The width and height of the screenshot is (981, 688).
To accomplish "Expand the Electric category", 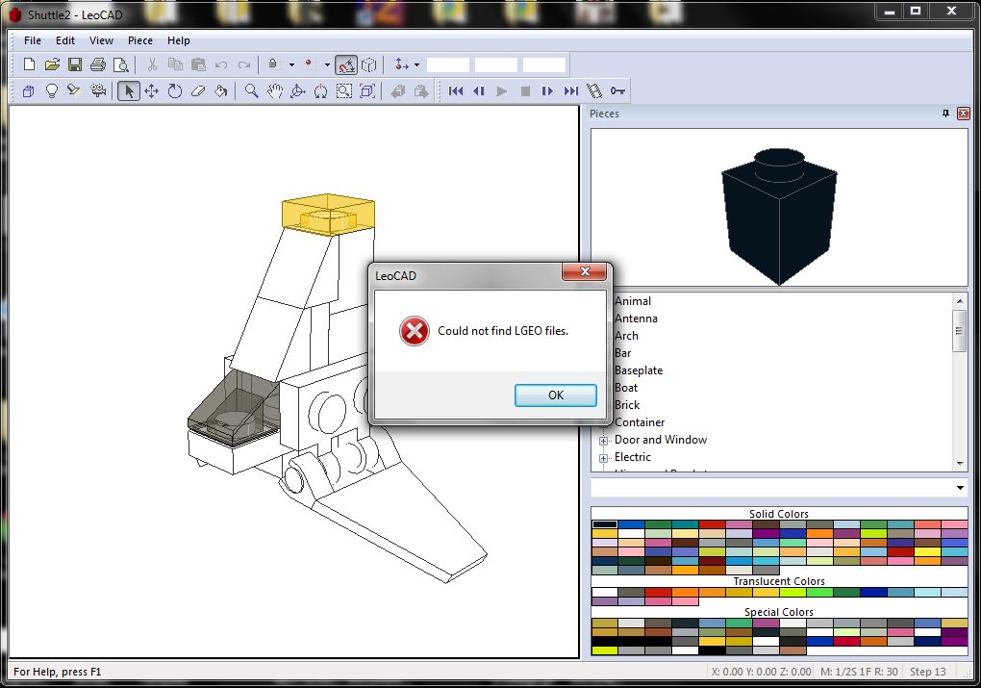I will pos(604,458).
